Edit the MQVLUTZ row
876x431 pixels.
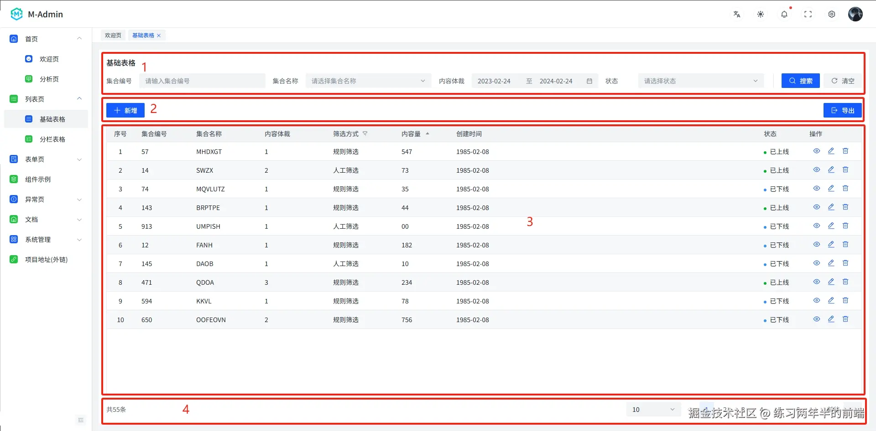(x=831, y=188)
